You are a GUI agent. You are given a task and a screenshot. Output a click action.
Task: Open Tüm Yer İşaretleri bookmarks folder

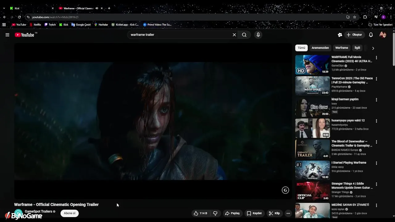pyautogui.click(x=380, y=25)
